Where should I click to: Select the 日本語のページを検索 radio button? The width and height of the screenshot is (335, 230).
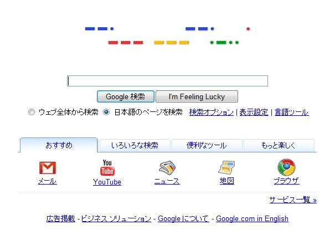(x=107, y=112)
